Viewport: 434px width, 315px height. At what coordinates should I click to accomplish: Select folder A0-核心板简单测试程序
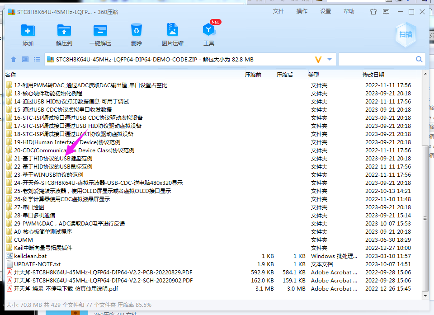(x=43, y=232)
